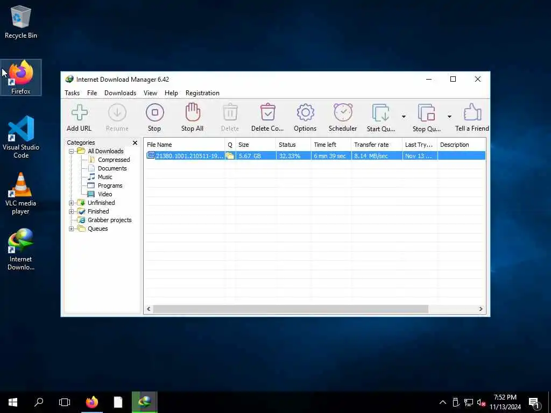Select Visual Studio Code desktop icon

[21, 137]
